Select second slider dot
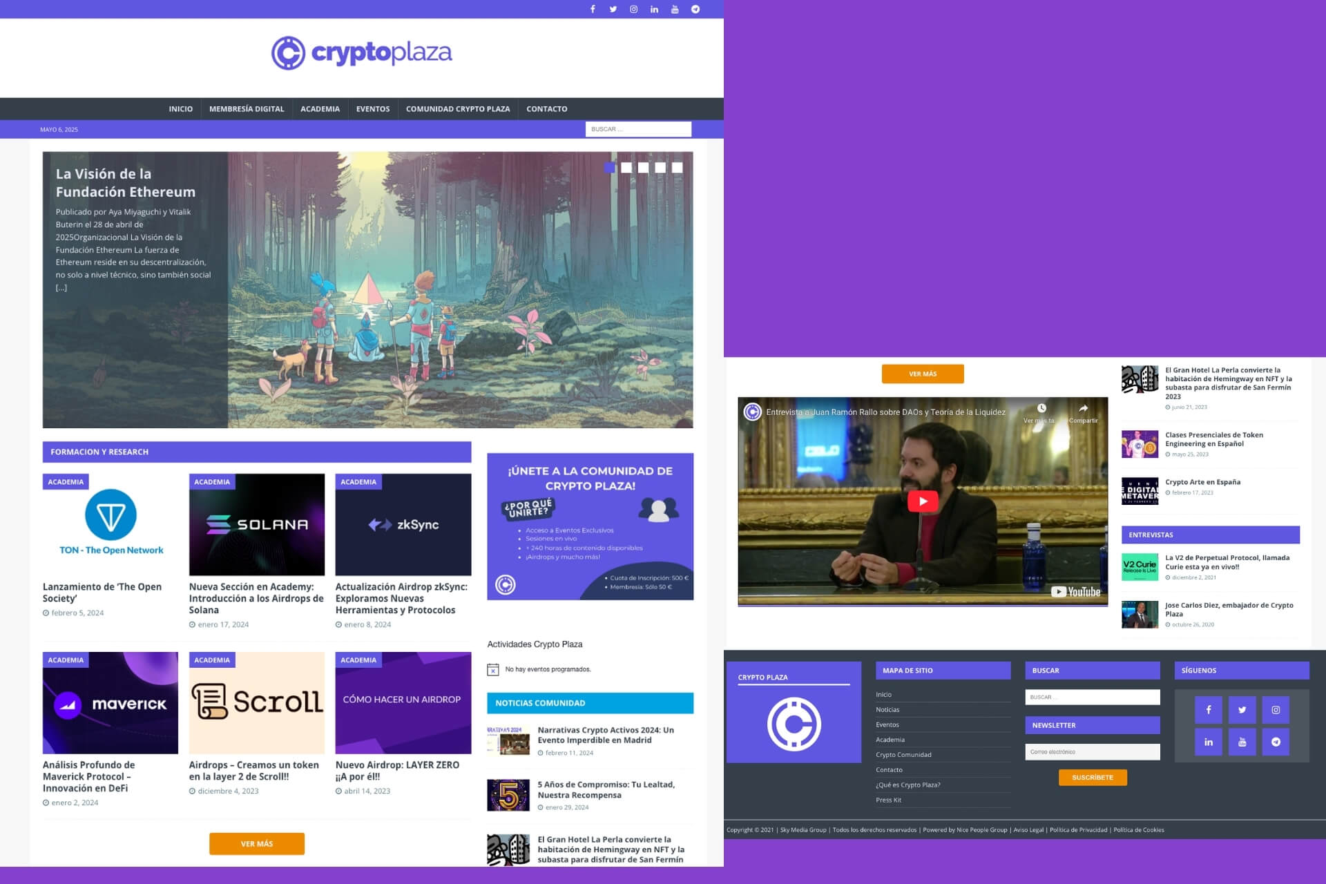The height and width of the screenshot is (884, 1326). point(626,168)
